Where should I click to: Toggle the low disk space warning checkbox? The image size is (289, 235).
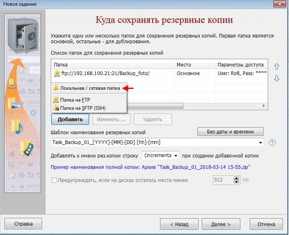[x=54, y=180]
